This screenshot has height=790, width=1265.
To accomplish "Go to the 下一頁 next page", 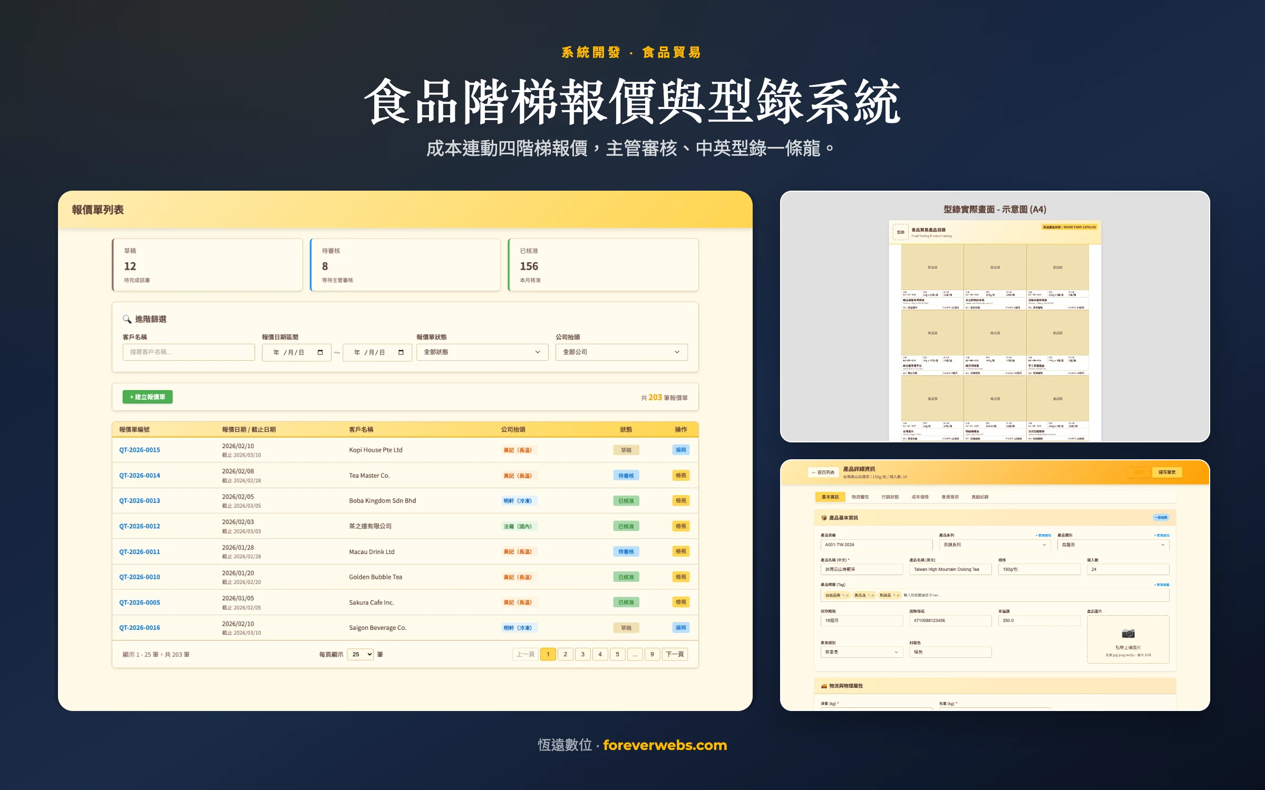I will pyautogui.click(x=675, y=654).
